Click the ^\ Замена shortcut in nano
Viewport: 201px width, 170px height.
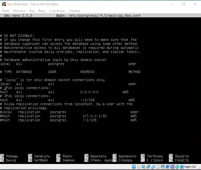pyautogui.click(x=65, y=160)
